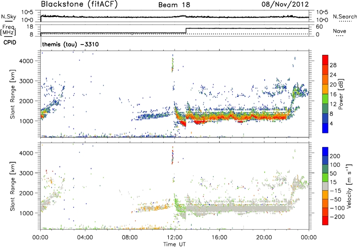This screenshot has height=247, width=357.
Task: Click the blue swatch at Power colorbar bottom
Action: tap(325, 128)
